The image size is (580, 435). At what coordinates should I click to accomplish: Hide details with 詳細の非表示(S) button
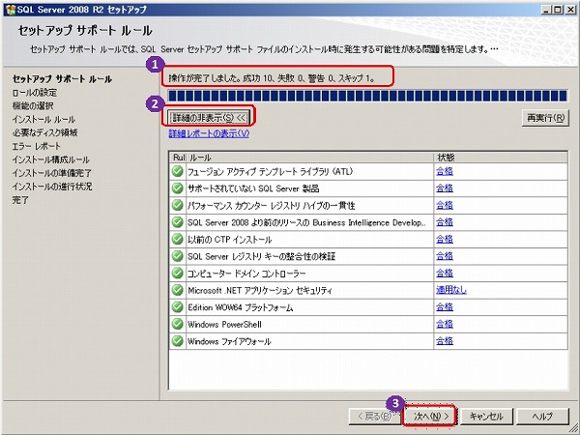(x=209, y=118)
